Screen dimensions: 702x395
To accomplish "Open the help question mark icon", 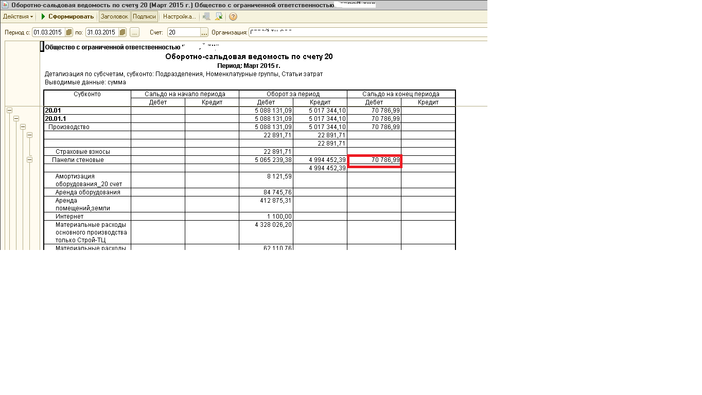I will point(233,16).
